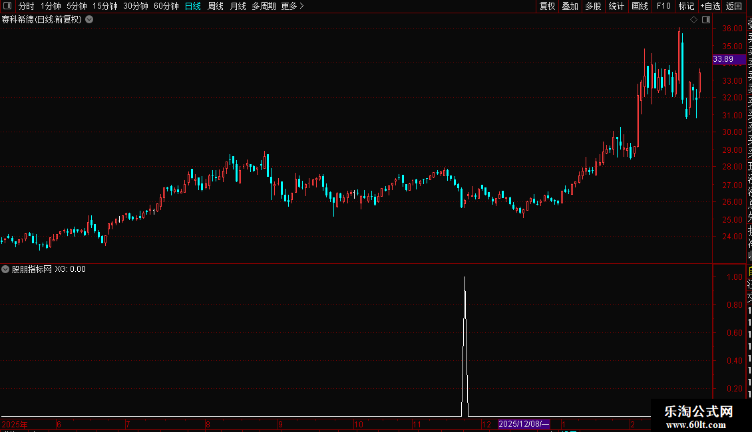
Task: Switch to 周线 weekly chart
Action: 216,6
